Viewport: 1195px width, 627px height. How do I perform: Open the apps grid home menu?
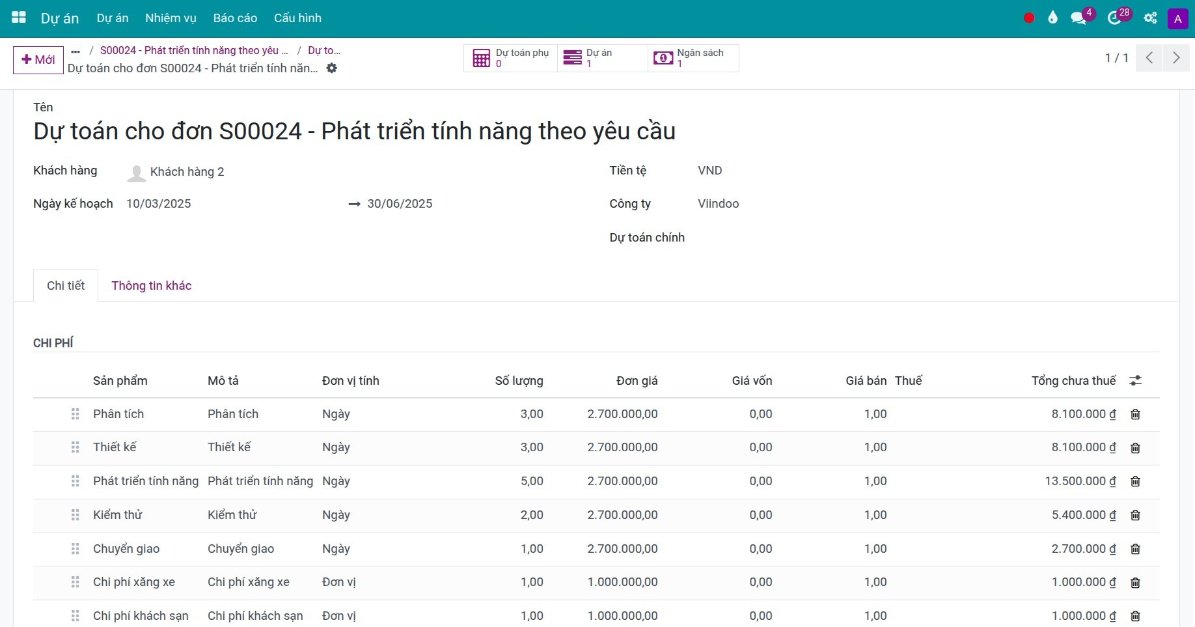pos(19,18)
